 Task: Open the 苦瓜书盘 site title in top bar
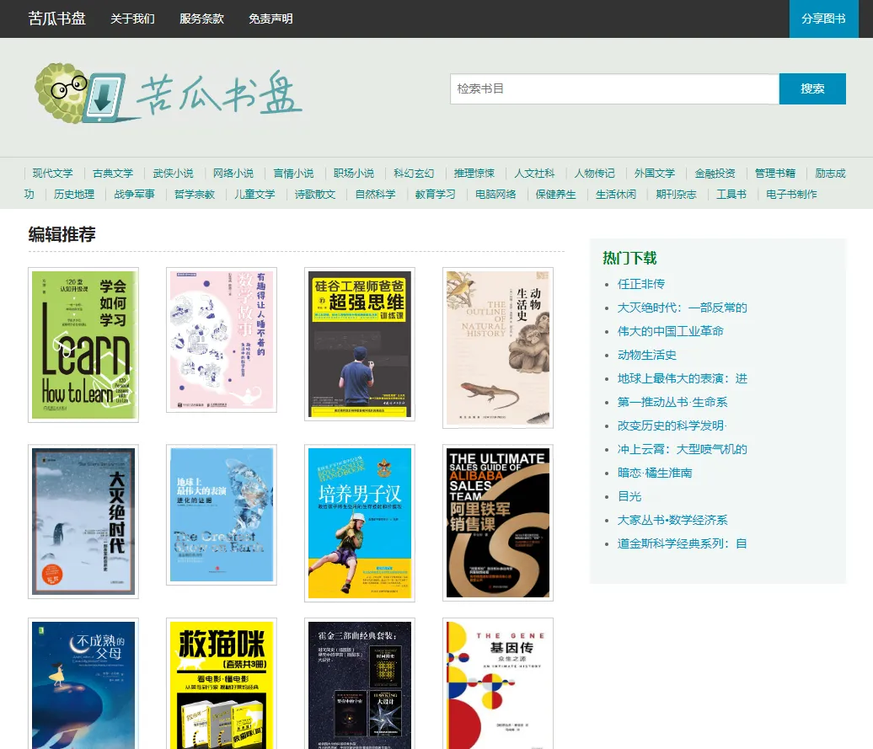pos(56,19)
